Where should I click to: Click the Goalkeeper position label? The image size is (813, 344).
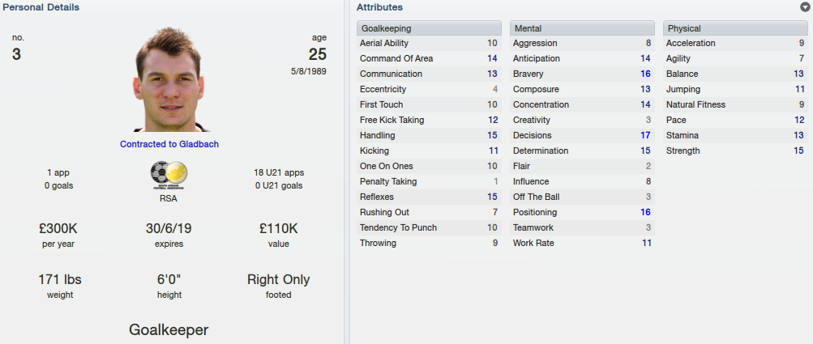169,330
